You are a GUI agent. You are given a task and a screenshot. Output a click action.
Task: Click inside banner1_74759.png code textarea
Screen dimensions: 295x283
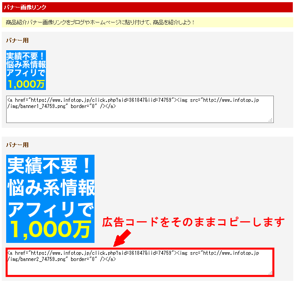pyautogui.click(x=140, y=109)
